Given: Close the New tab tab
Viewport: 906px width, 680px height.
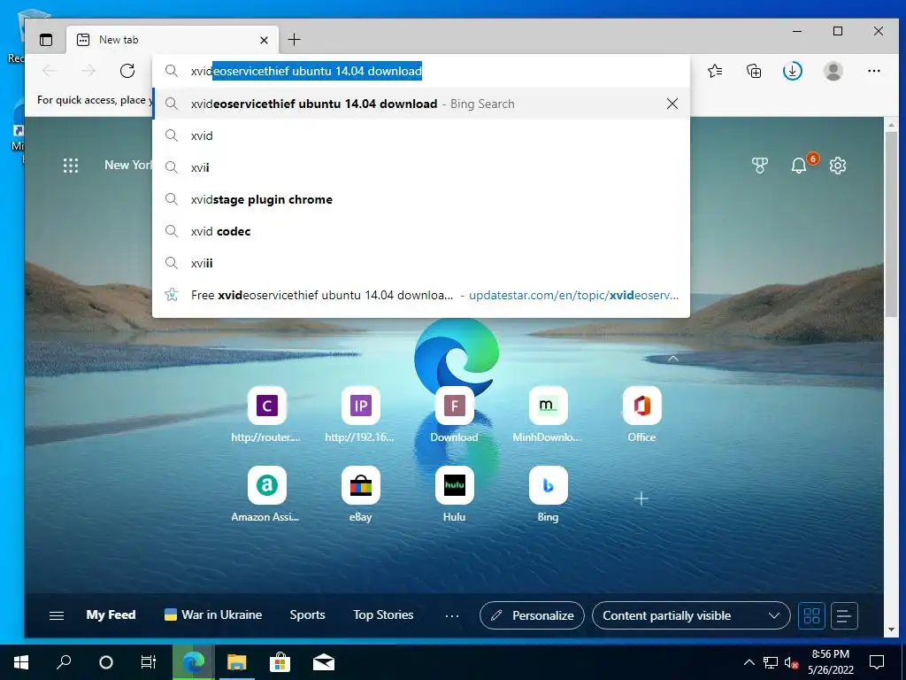Looking at the screenshot, I should [264, 40].
